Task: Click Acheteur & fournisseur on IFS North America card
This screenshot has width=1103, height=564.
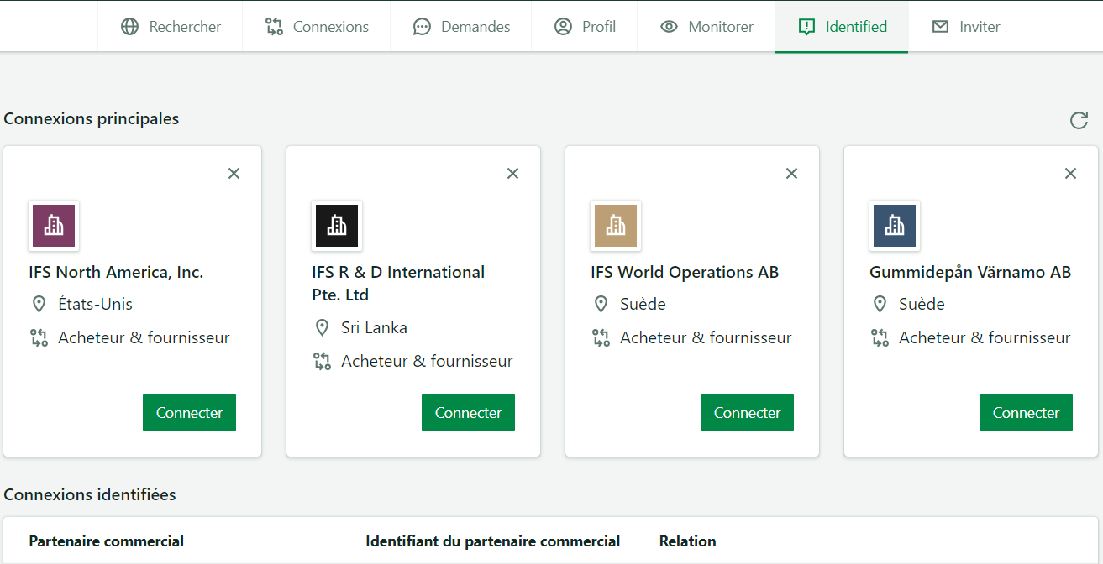Action: pyautogui.click(x=144, y=338)
